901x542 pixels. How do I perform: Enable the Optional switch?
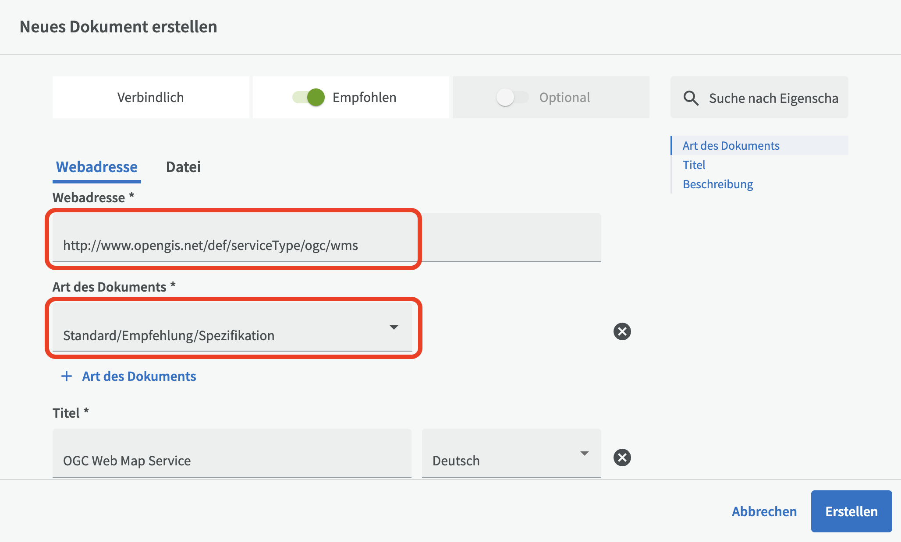(511, 97)
